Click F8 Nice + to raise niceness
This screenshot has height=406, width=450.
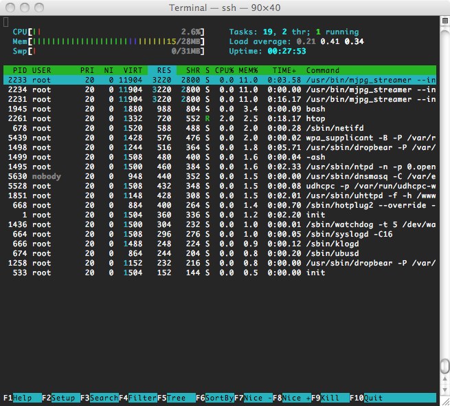click(292, 398)
